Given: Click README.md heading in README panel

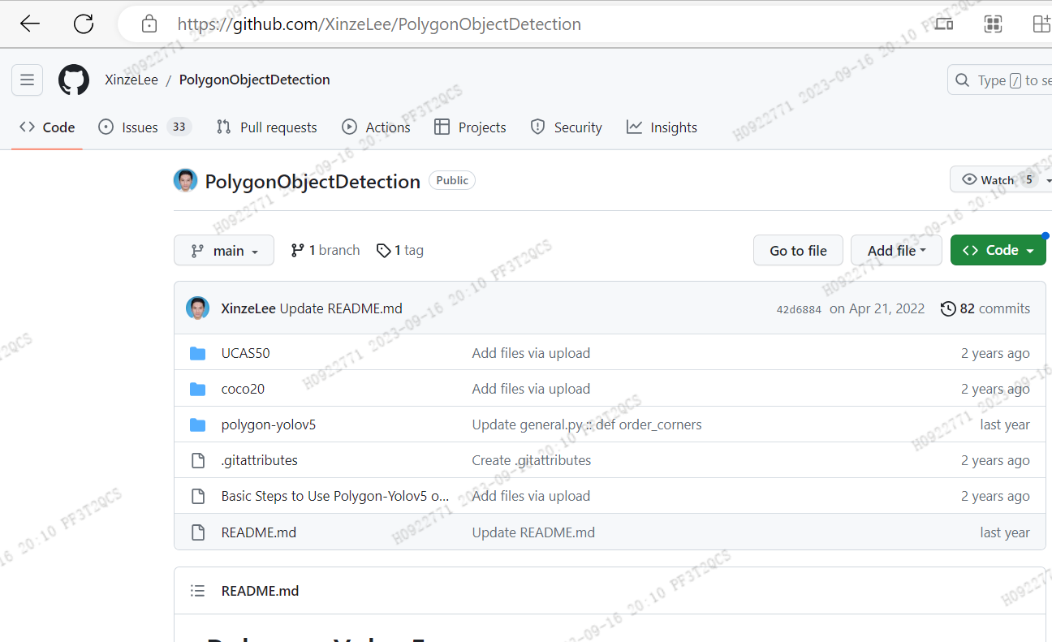Looking at the screenshot, I should pyautogui.click(x=260, y=591).
